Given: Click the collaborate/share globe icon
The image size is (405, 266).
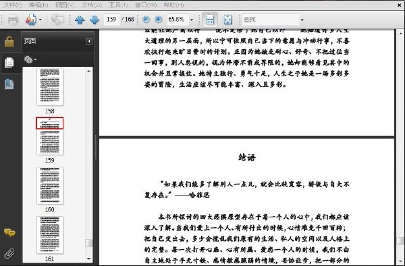Looking at the screenshot, I should (57, 20).
